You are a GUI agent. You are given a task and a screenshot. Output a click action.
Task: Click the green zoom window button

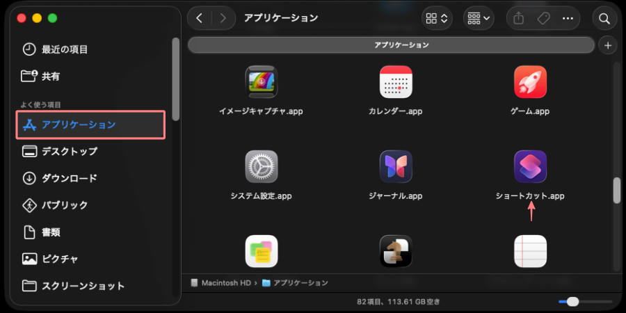(52, 18)
